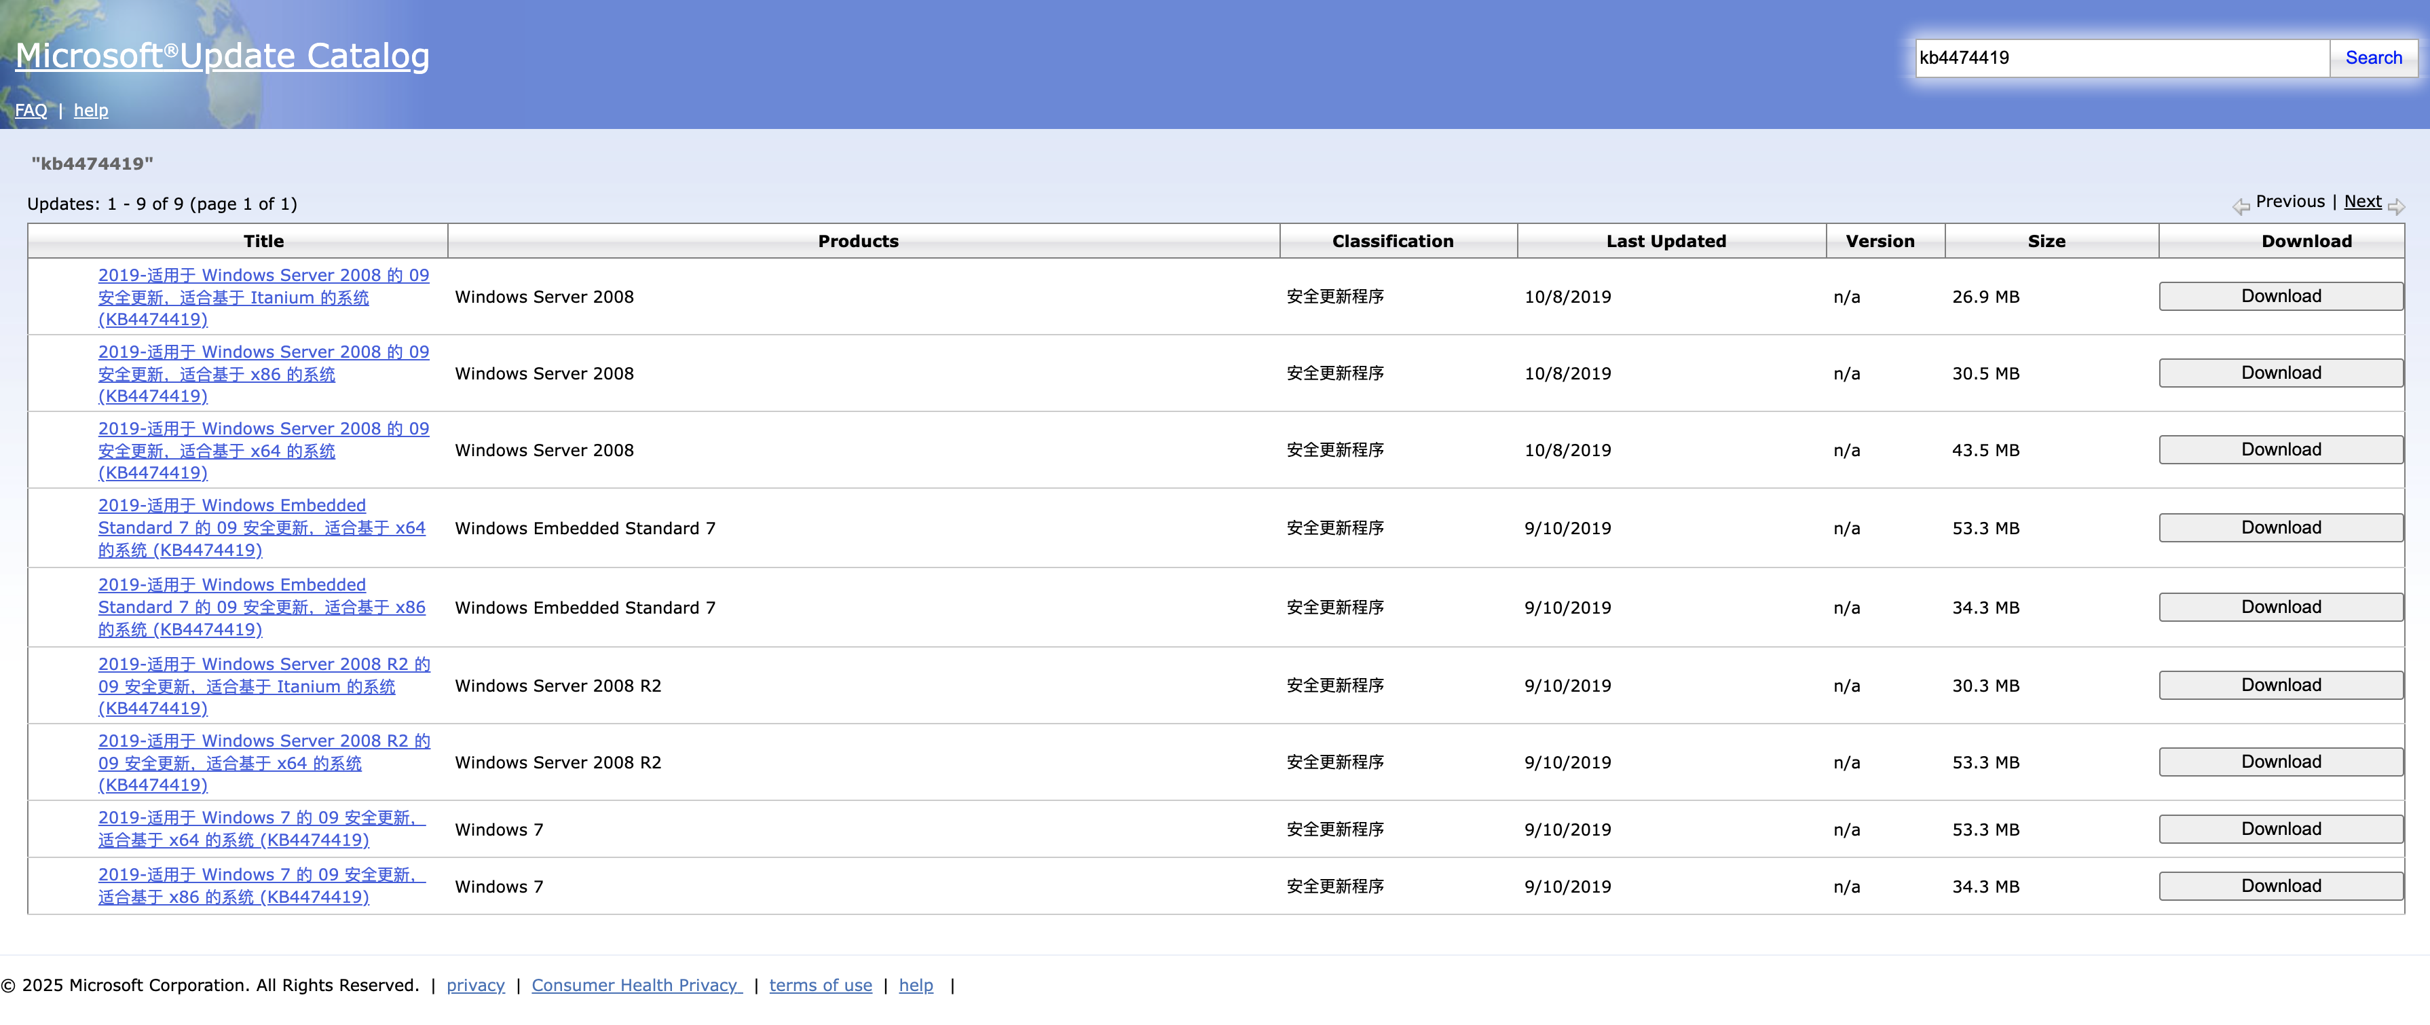
Task: Click the Next pagination link
Action: 2361,202
